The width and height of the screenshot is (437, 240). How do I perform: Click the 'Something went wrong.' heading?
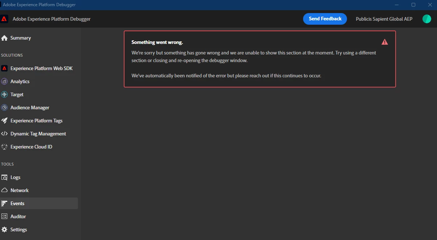[157, 42]
